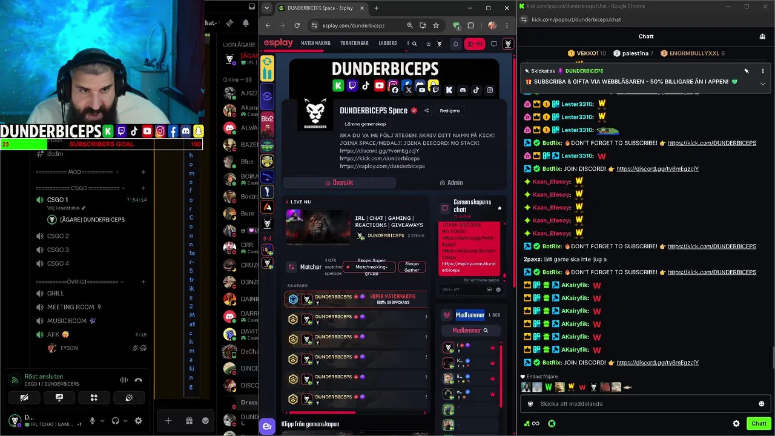Click Lämna gemenskap button

(x=365, y=124)
